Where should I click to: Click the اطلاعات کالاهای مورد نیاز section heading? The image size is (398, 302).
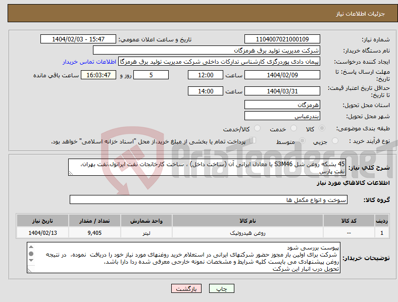353,183
